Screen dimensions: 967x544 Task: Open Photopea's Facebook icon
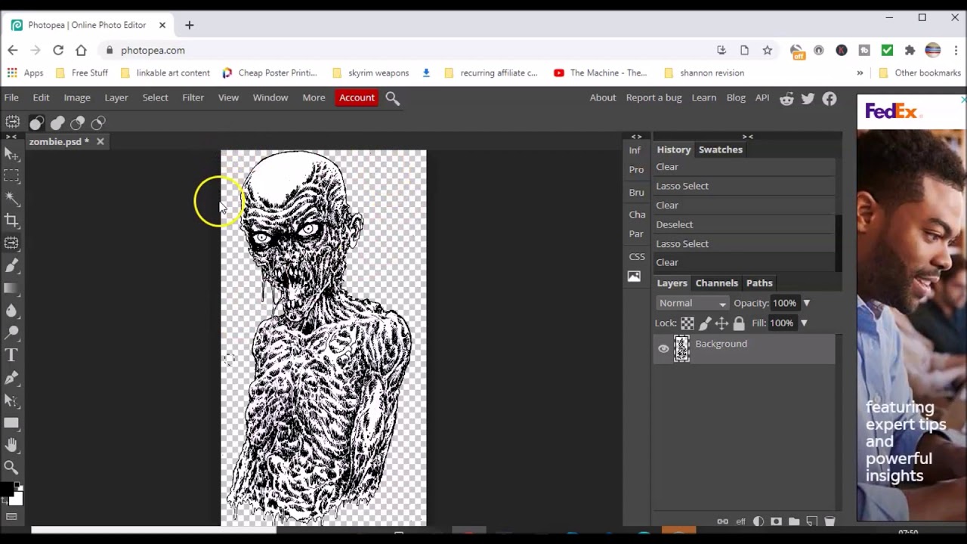click(830, 98)
